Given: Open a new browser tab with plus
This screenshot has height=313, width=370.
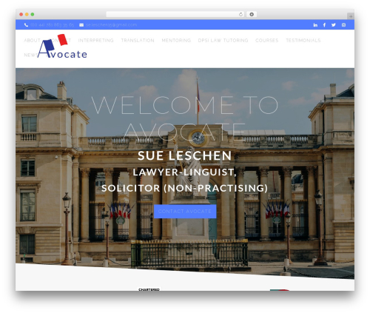Looking at the screenshot, I should pos(351,16).
